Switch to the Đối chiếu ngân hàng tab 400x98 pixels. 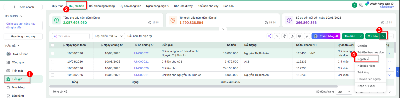pyautogui.click(x=102, y=6)
